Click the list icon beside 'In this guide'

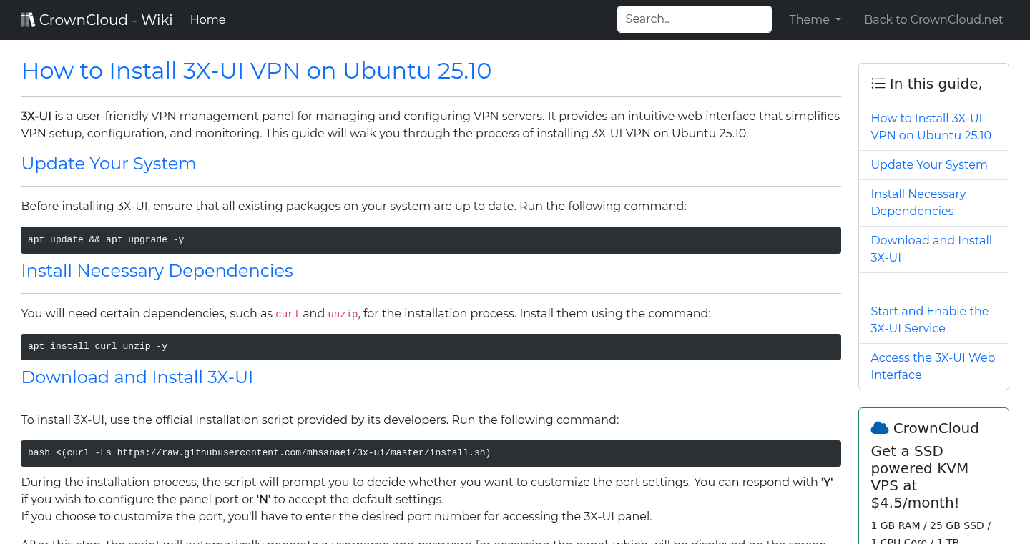click(878, 83)
